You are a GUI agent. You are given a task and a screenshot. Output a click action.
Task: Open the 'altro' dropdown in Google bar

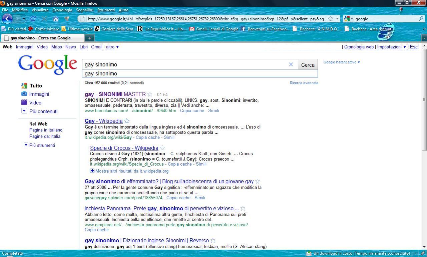pyautogui.click(x=112, y=47)
